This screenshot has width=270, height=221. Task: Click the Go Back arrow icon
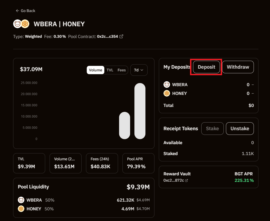click(17, 11)
